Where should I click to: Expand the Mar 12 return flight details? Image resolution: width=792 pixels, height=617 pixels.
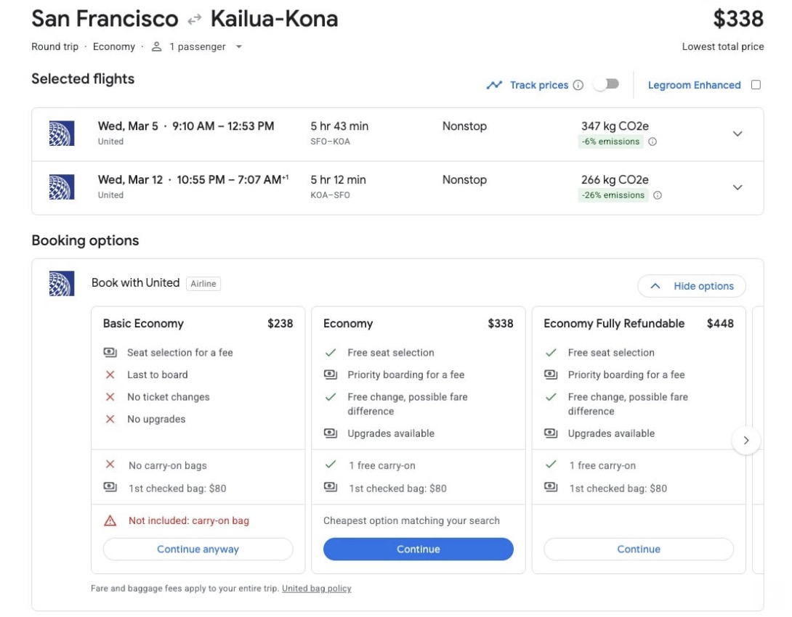point(737,187)
